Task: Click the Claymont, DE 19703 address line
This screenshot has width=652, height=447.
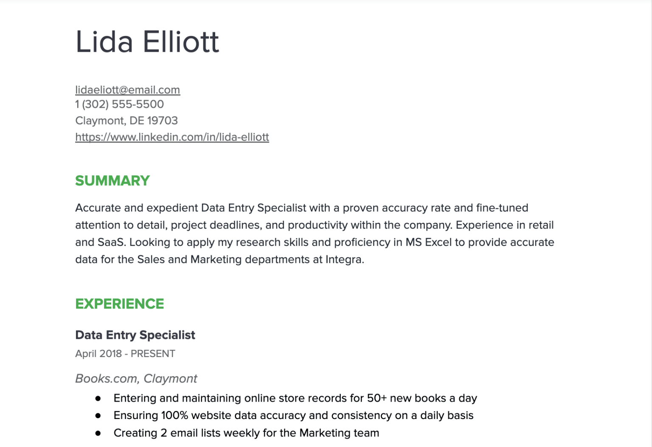Action: [x=126, y=121]
